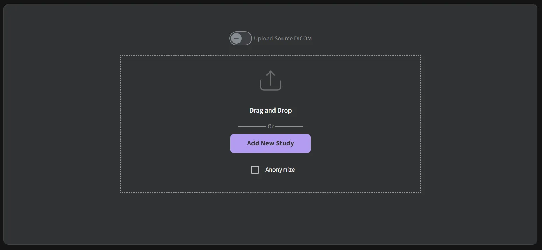542x250 pixels.
Task: Click the 'Drag and Drop' heading
Action: (x=270, y=111)
